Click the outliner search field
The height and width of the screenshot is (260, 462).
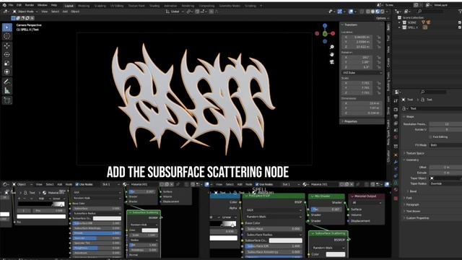click(x=431, y=12)
